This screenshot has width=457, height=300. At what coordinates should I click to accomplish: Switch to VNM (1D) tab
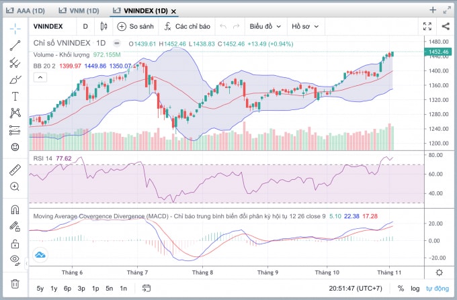tap(79, 11)
